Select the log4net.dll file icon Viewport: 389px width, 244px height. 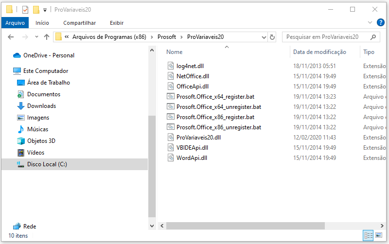[171, 66]
